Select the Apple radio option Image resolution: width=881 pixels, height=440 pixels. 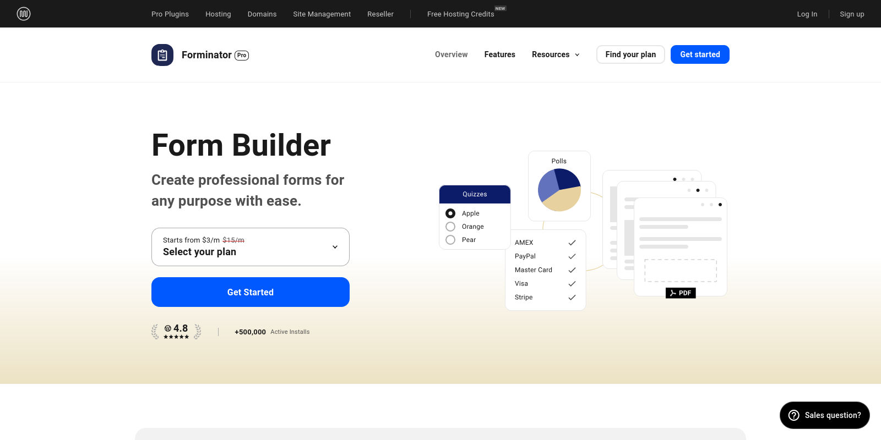pyautogui.click(x=450, y=213)
